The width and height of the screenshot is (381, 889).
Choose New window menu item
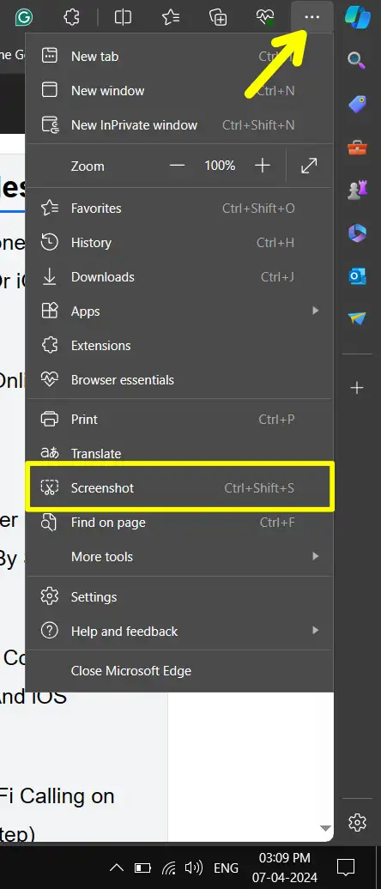tap(179, 90)
